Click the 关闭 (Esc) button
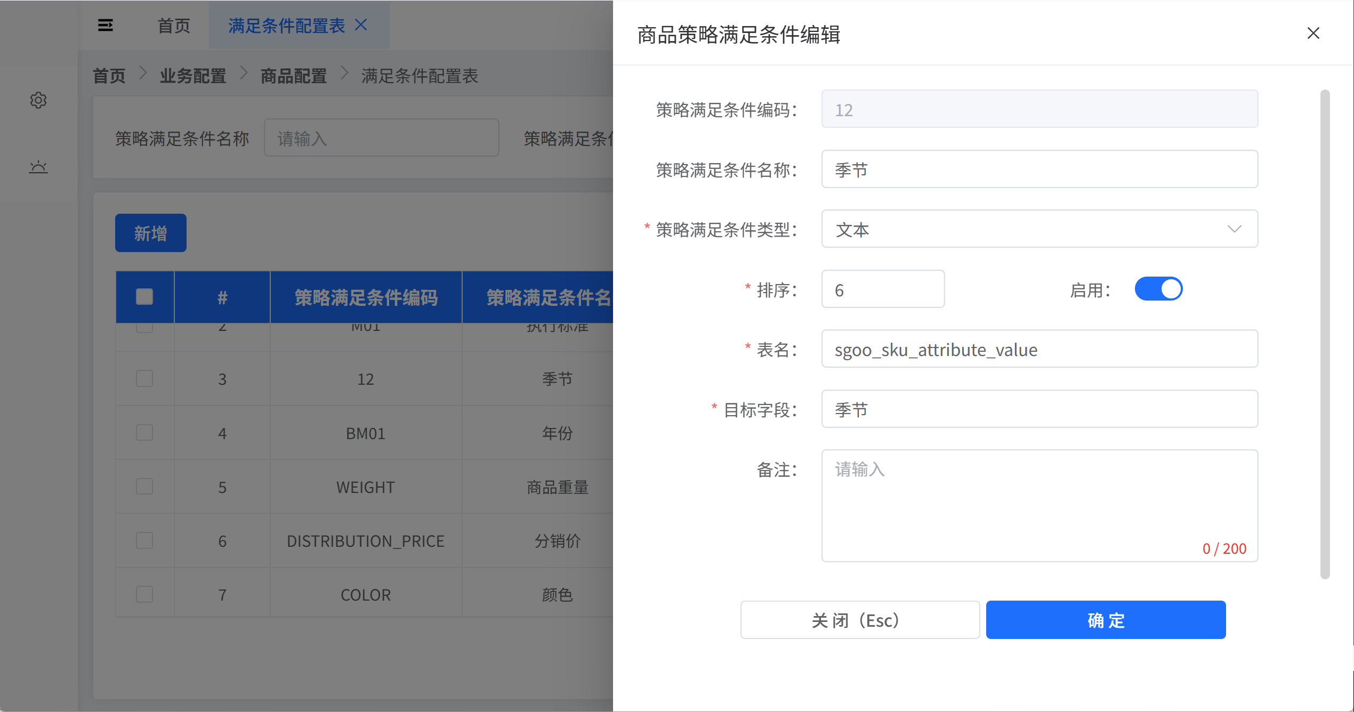Image resolution: width=1354 pixels, height=712 pixels. 859,620
